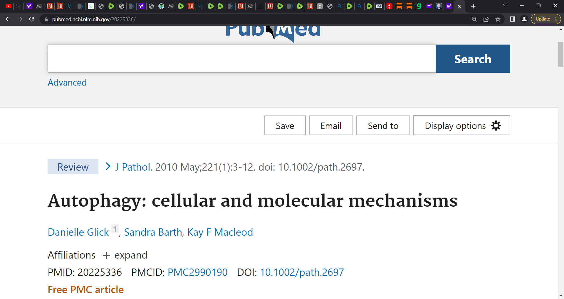Open the Display options gear icon
The width and height of the screenshot is (564, 299).
point(496,125)
